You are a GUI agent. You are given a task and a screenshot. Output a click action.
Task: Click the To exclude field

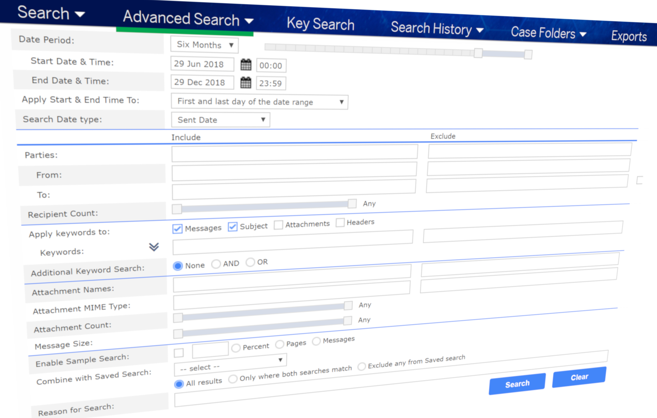point(527,184)
